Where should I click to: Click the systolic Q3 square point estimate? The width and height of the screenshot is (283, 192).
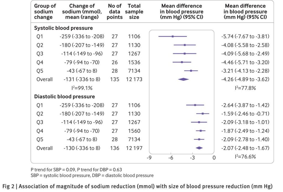pos(185,54)
